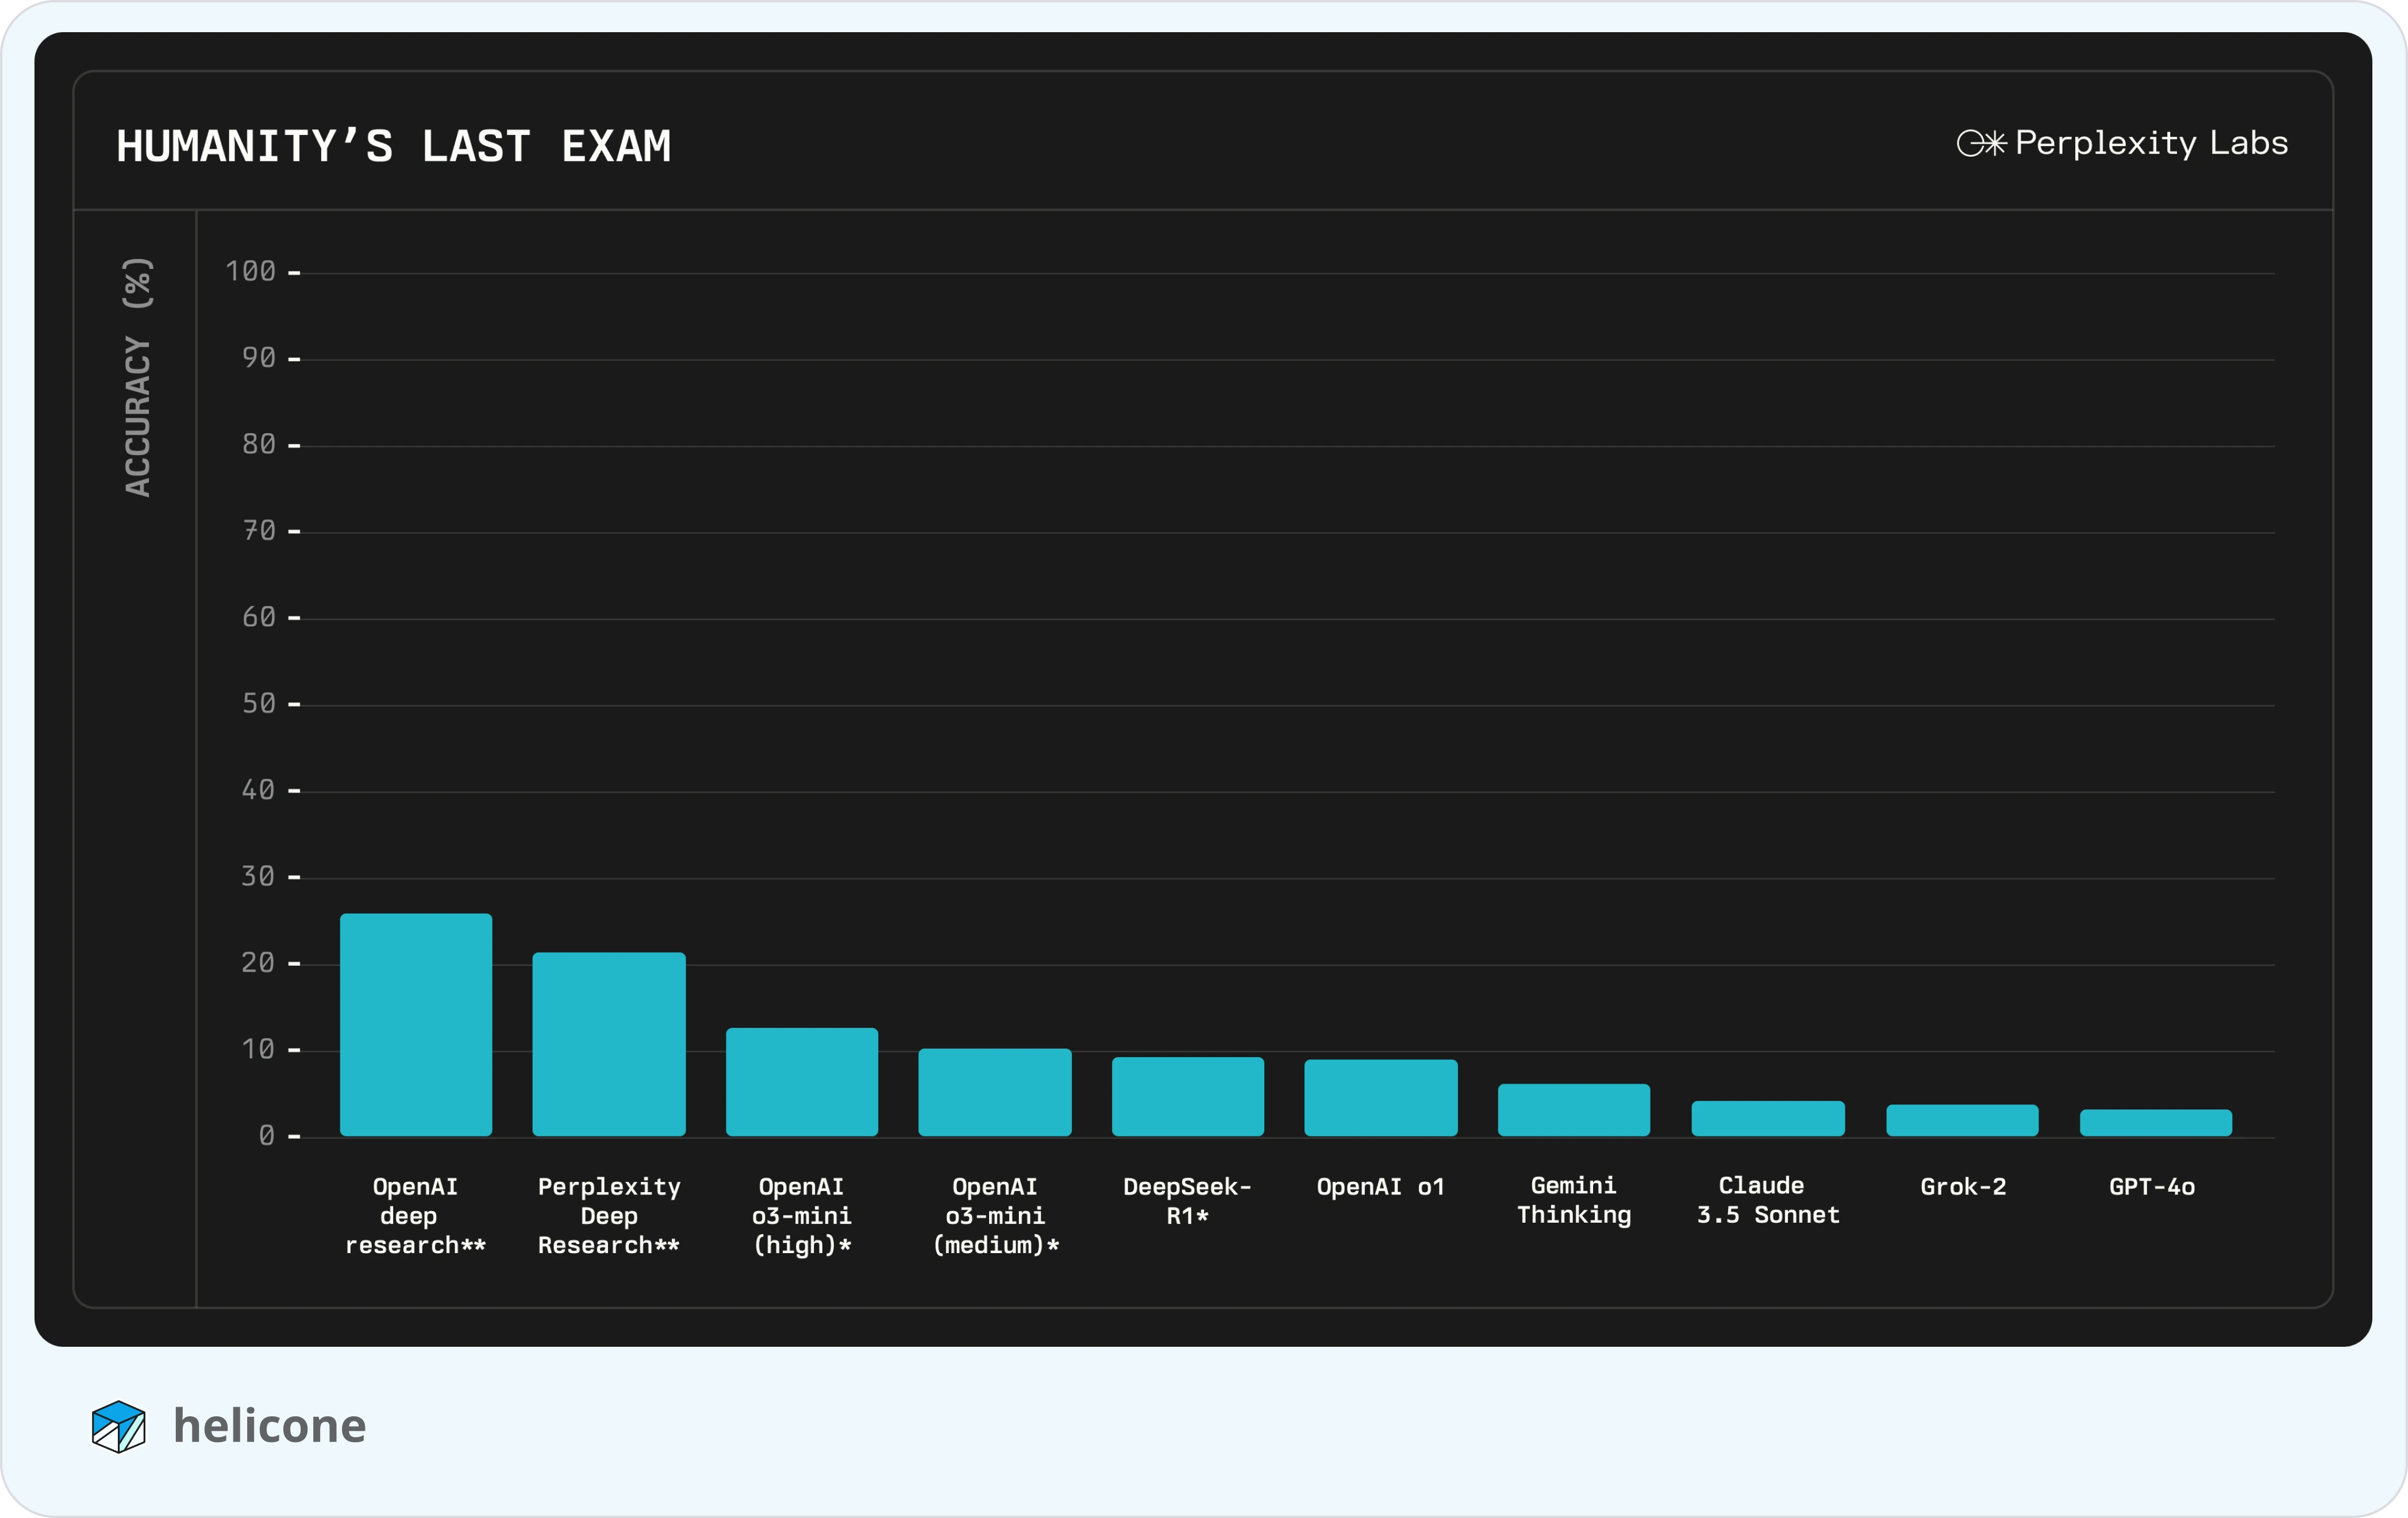Select the OpenAI o3-mini (medium) bar
The width and height of the screenshot is (2408, 1518).
tap(995, 1092)
